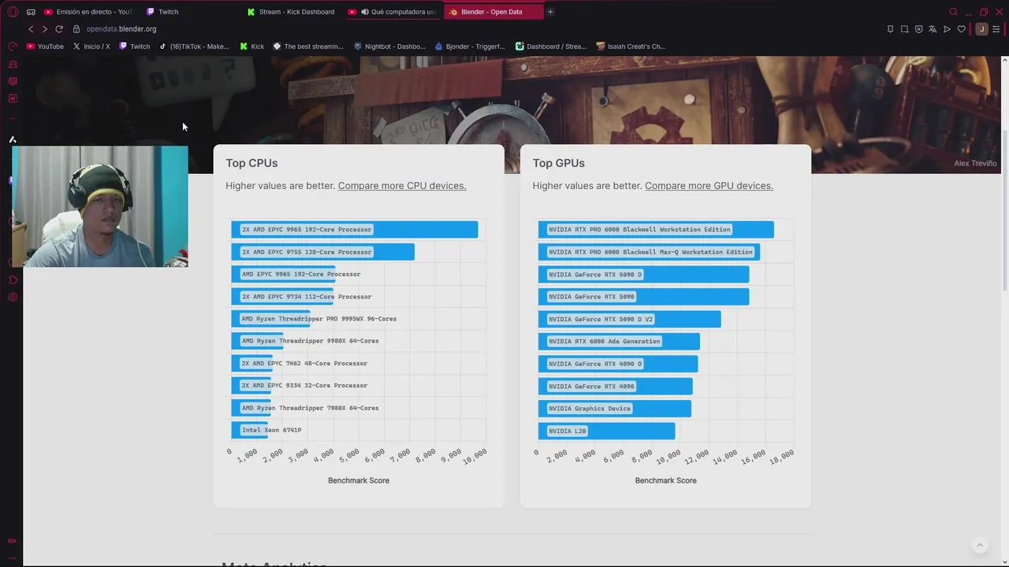This screenshot has height=567, width=1009.
Task: Switch to the Twitch tab
Action: (x=192, y=12)
